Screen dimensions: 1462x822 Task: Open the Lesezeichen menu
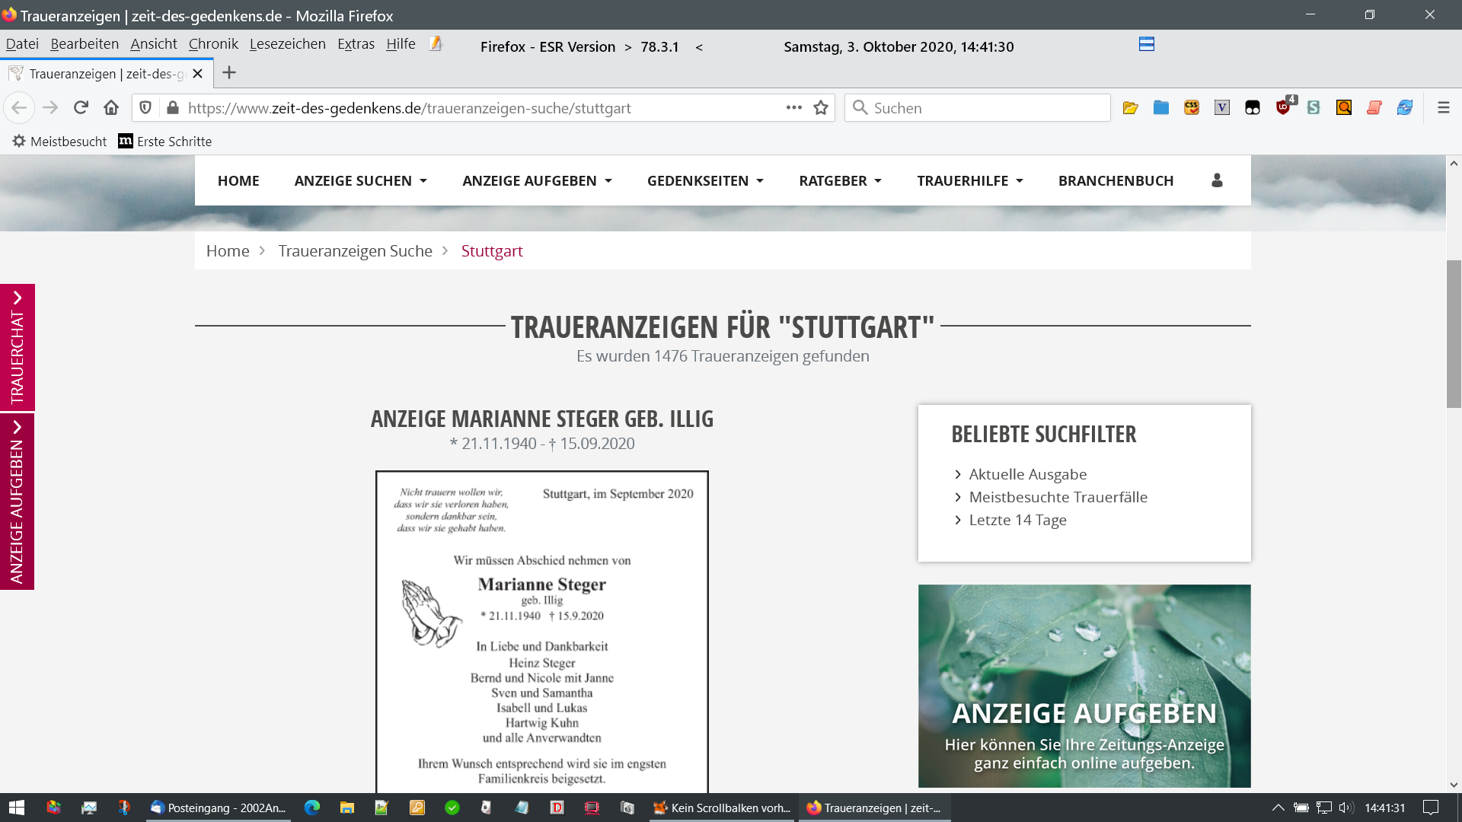click(x=287, y=44)
